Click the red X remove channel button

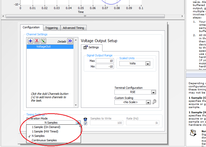coord(37,41)
